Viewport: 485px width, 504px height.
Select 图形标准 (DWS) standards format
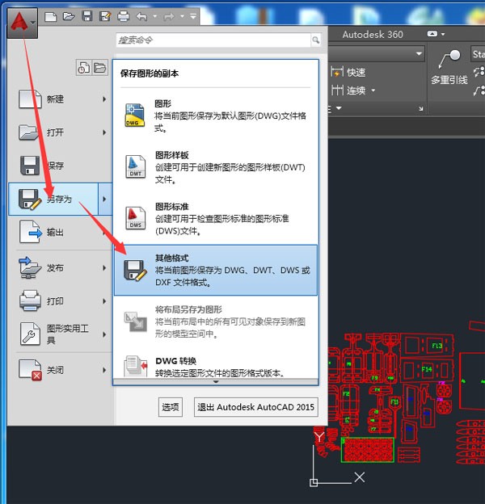coord(215,217)
